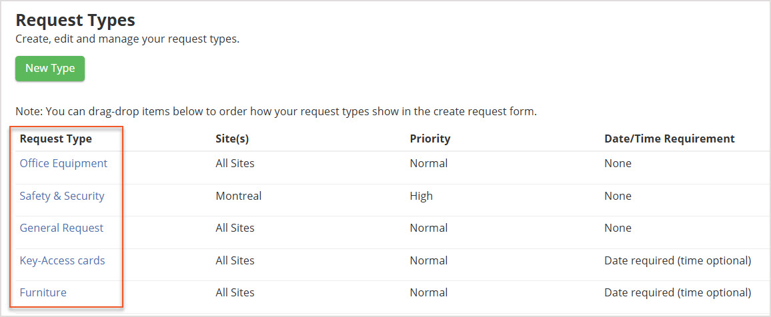Click the Priority column header
The width and height of the screenshot is (771, 317).
point(430,139)
